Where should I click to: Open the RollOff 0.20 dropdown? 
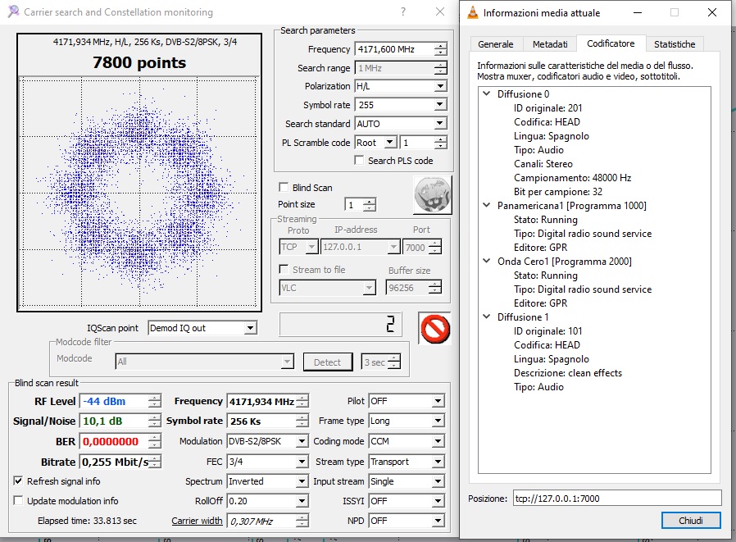pos(302,501)
